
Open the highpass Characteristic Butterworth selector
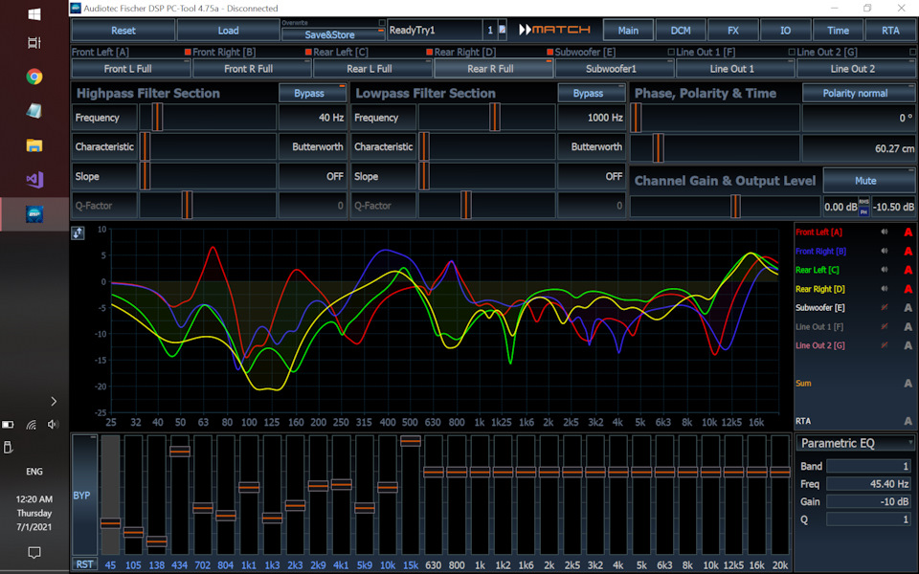[311, 147]
